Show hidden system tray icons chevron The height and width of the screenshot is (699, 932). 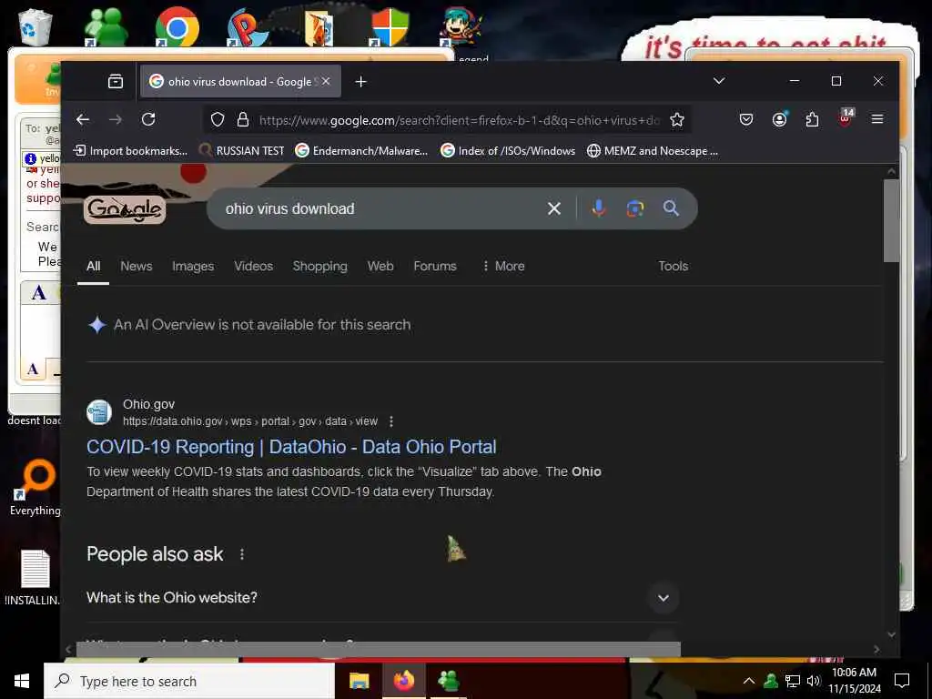749,681
